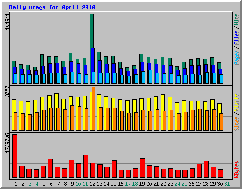Click the green "Hits" legend label
Viewport: 242px width, 189px height.
point(237,19)
